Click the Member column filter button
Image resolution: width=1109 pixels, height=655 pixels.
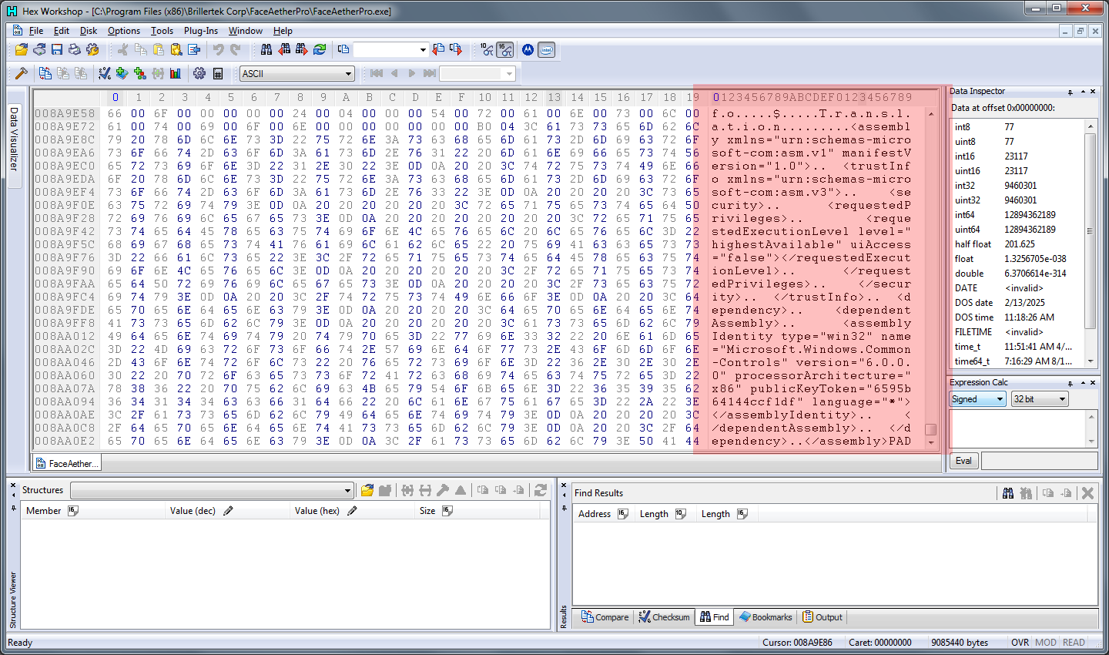[x=73, y=510]
